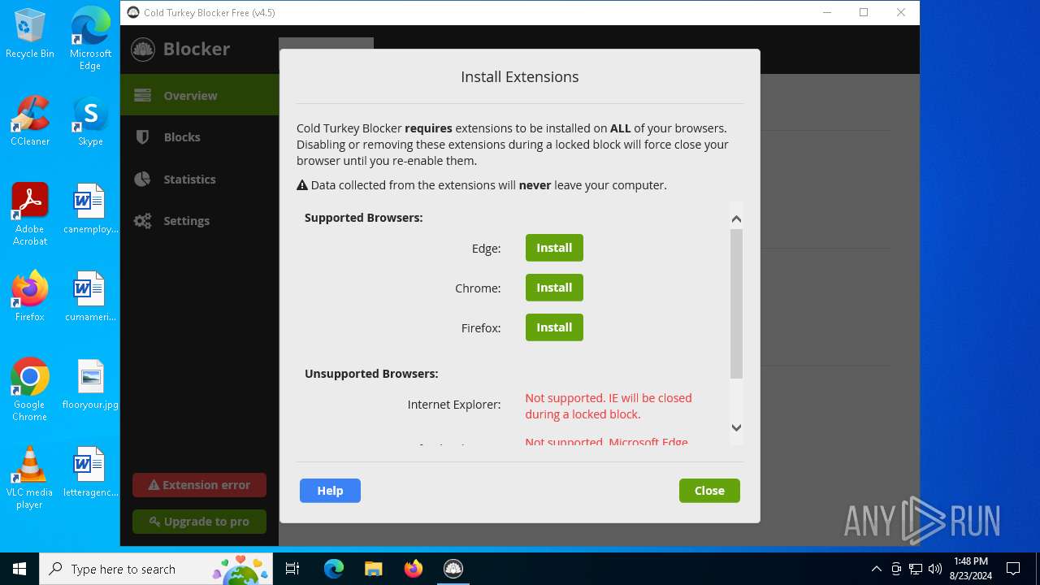Click the browser list scrollbar thumb
The image size is (1040, 585).
(x=736, y=304)
